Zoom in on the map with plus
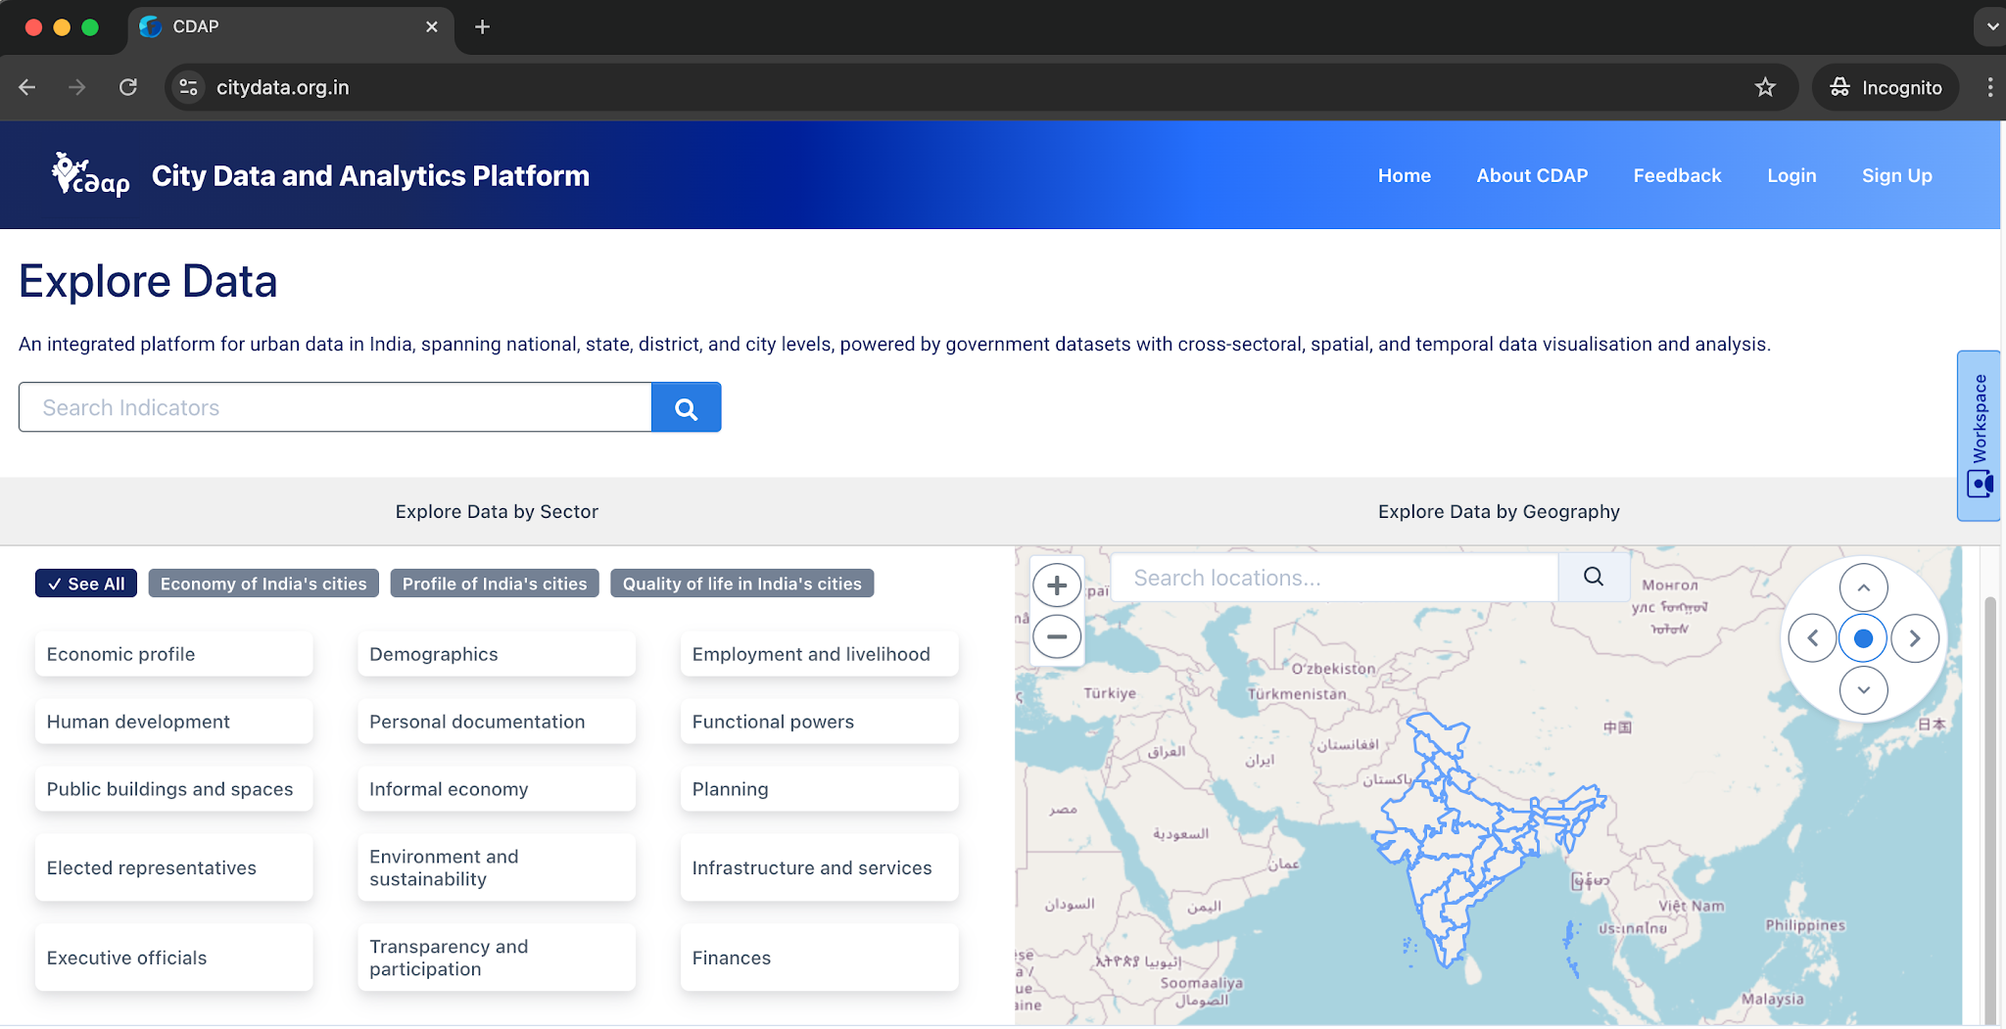Image resolution: width=2006 pixels, height=1029 pixels. pyautogui.click(x=1057, y=585)
